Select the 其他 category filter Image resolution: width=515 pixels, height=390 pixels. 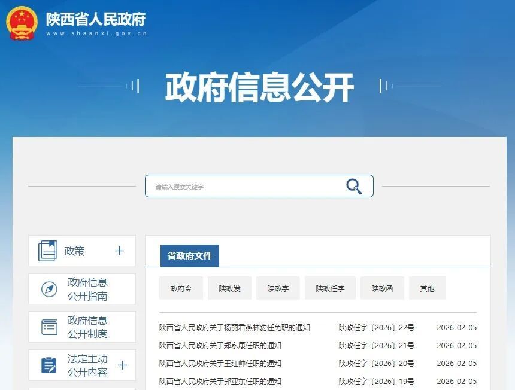tap(427, 288)
